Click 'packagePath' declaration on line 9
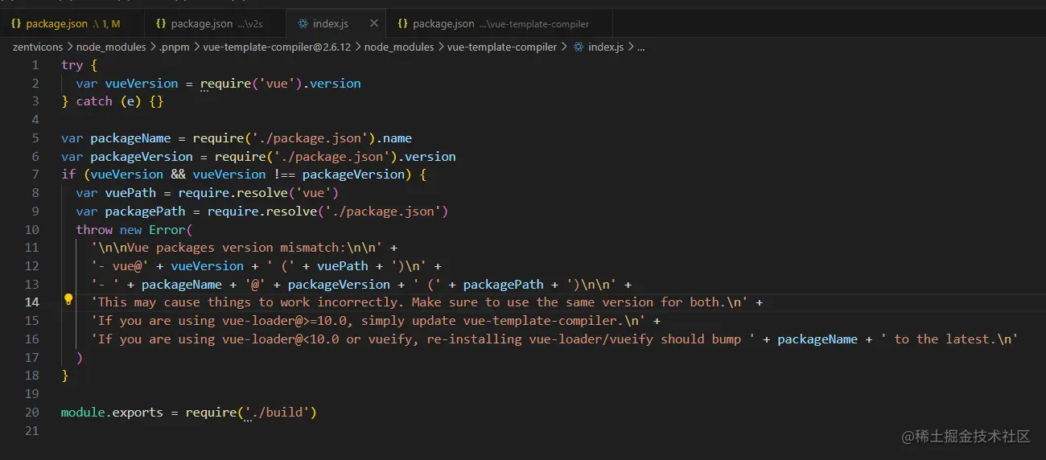Screen dimensions: 1046x460 click(x=145, y=212)
